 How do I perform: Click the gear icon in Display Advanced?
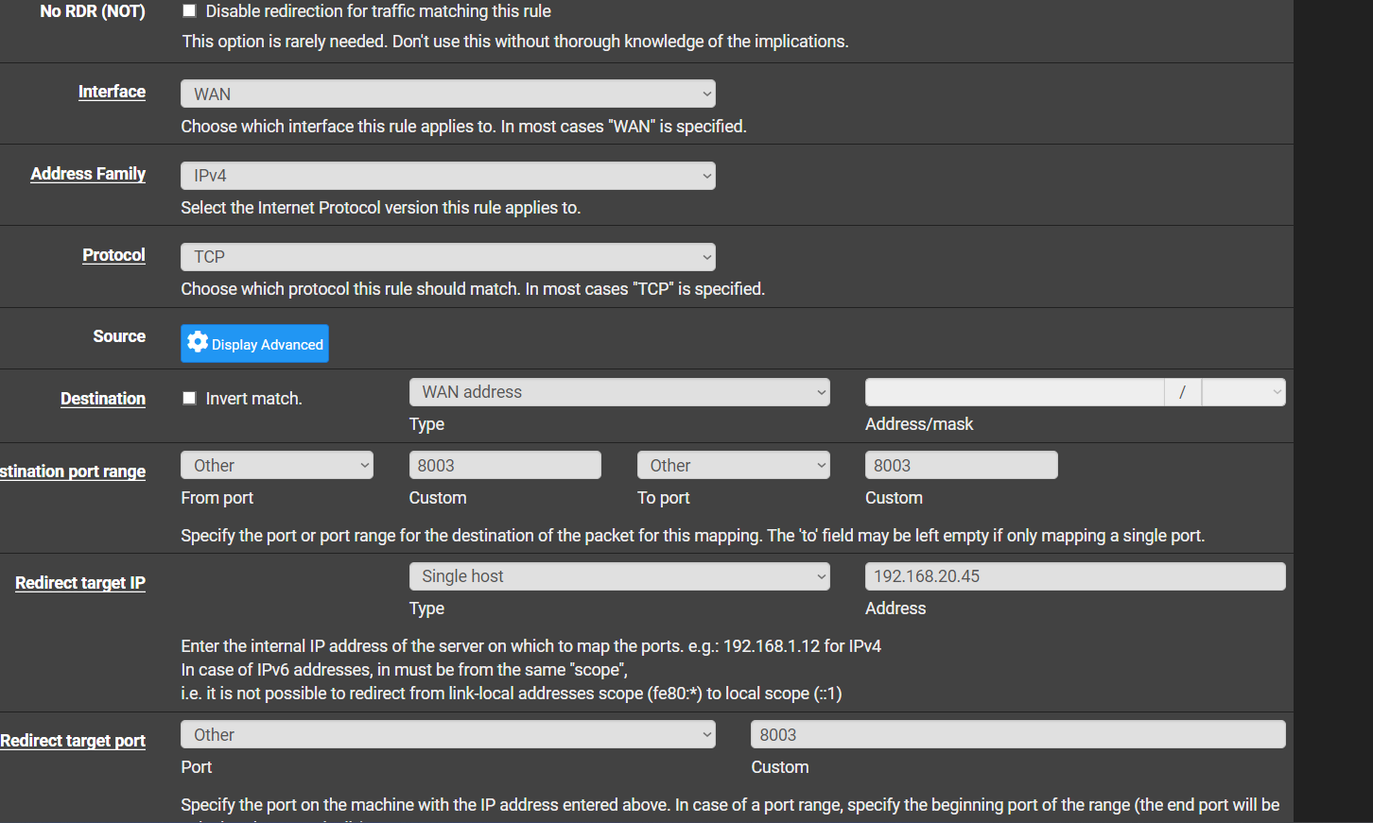198,342
